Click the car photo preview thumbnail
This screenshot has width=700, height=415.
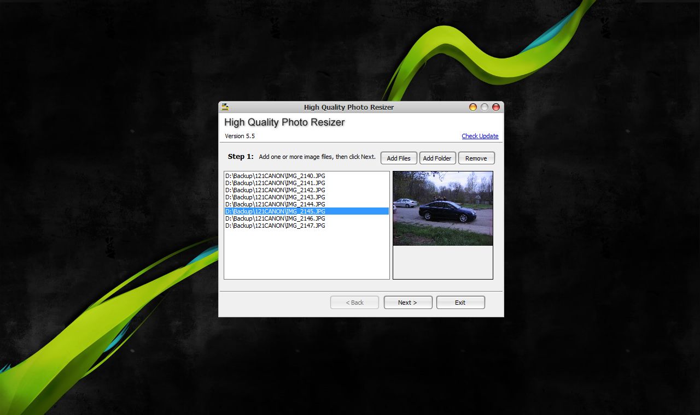click(443, 209)
